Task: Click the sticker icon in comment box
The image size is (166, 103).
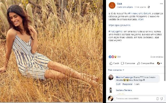Action: click(162, 99)
